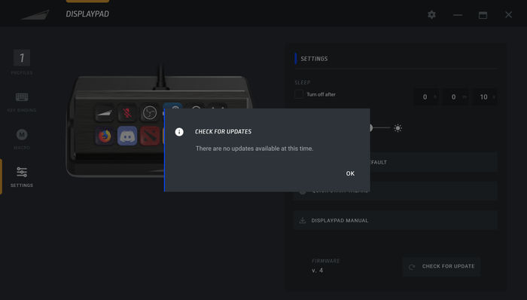This screenshot has width=527, height=300.
Task: Maximize the Base Camp window
Action: pyautogui.click(x=483, y=15)
